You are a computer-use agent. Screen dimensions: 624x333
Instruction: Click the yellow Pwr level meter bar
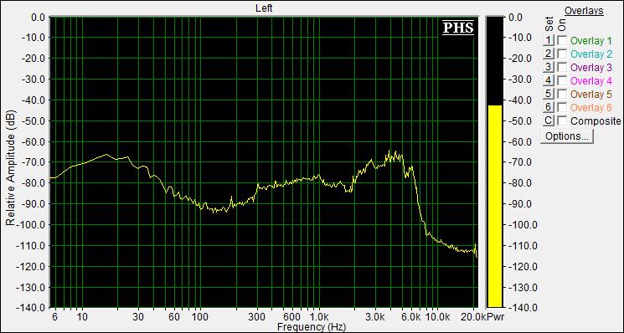click(495, 206)
